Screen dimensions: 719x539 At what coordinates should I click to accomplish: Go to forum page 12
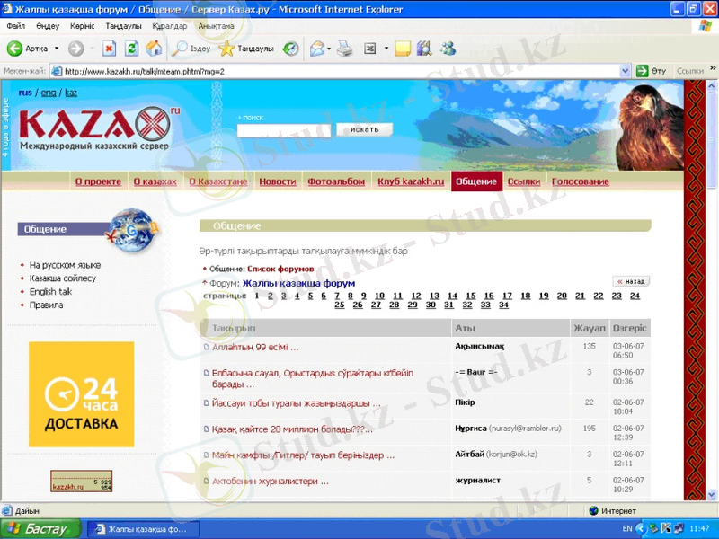[x=416, y=296]
